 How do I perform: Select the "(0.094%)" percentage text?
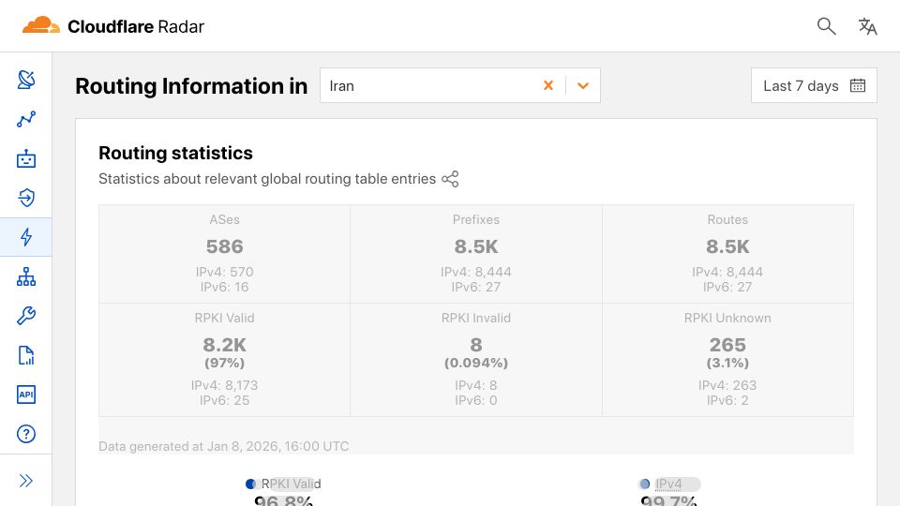pyautogui.click(x=476, y=364)
